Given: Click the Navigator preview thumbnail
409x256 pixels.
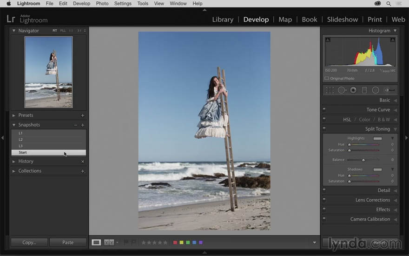Looking at the screenshot, I should click(48, 72).
